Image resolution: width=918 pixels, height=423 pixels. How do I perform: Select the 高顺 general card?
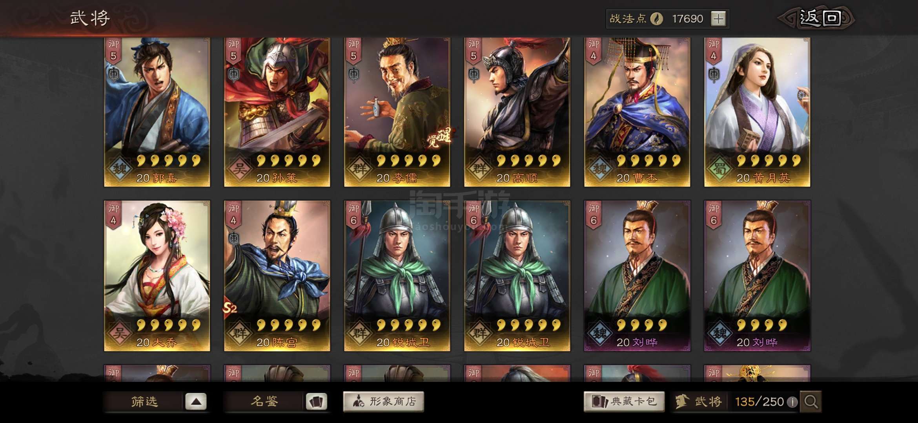click(x=517, y=112)
